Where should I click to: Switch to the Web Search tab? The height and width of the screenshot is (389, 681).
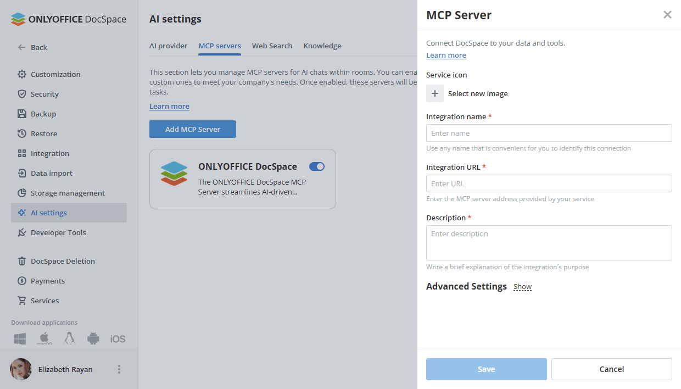(x=272, y=46)
